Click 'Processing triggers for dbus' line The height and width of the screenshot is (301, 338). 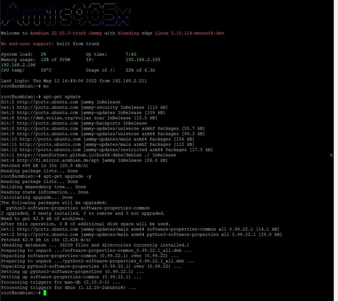pyautogui.click(x=68, y=288)
